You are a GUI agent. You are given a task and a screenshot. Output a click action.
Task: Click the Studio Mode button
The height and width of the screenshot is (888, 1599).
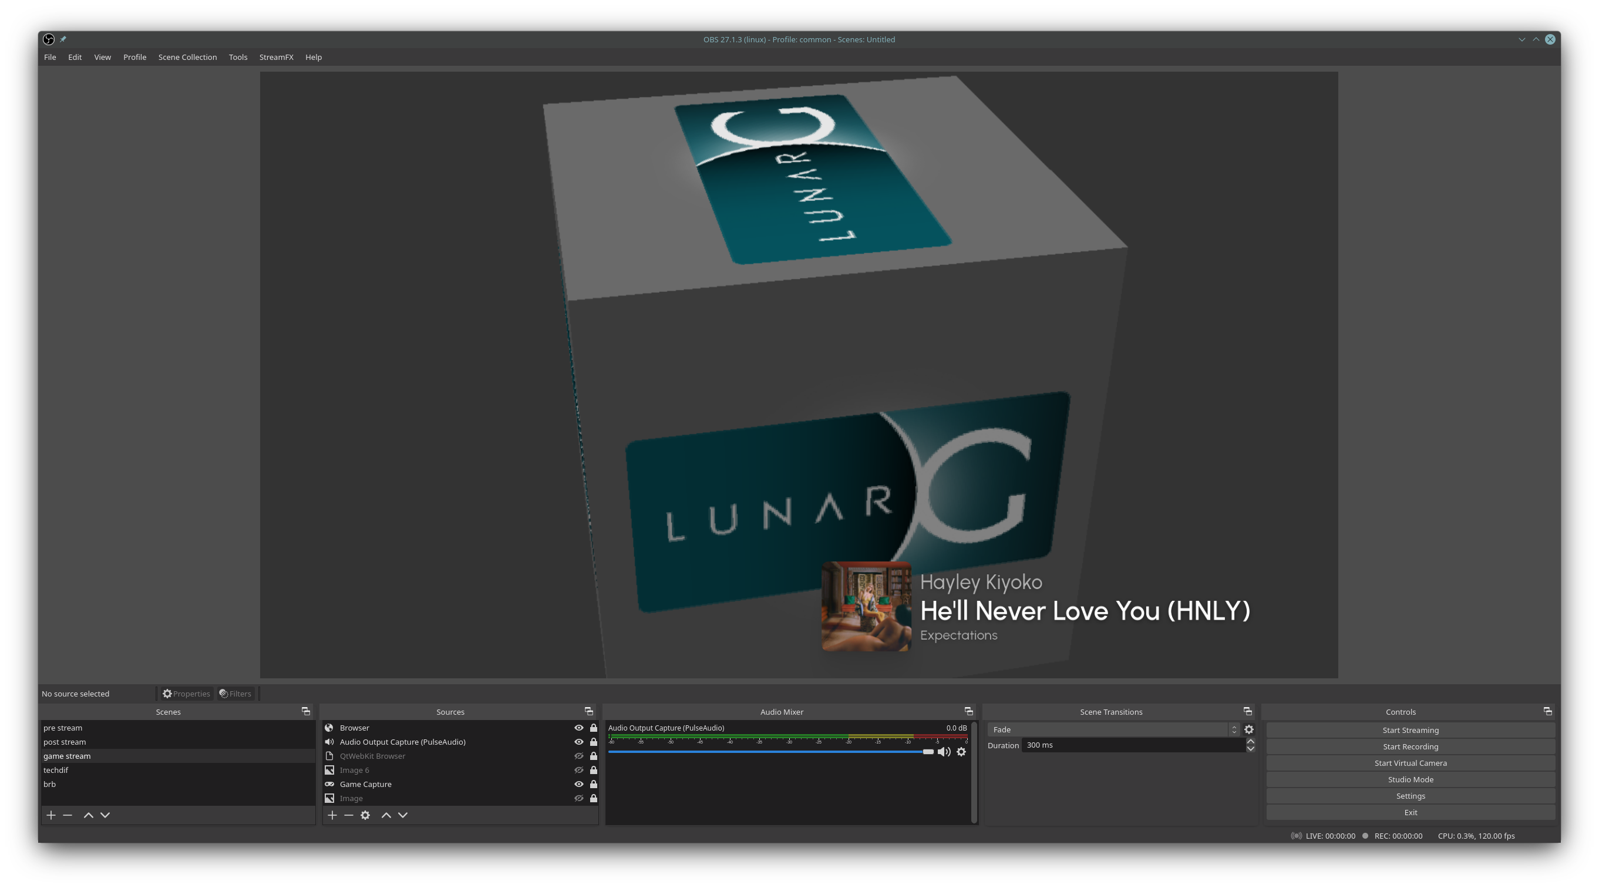pos(1411,779)
